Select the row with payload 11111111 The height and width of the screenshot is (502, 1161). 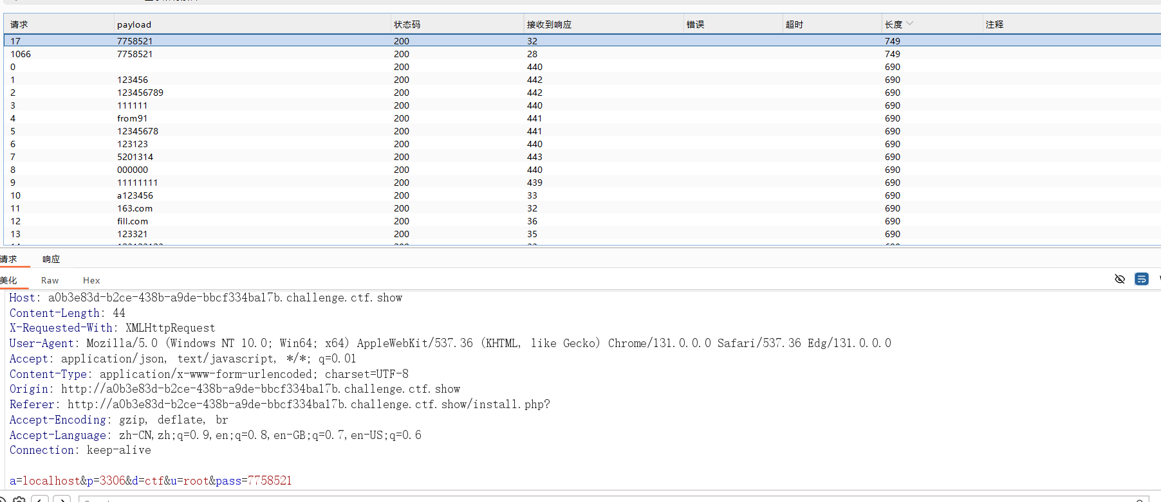click(x=582, y=183)
